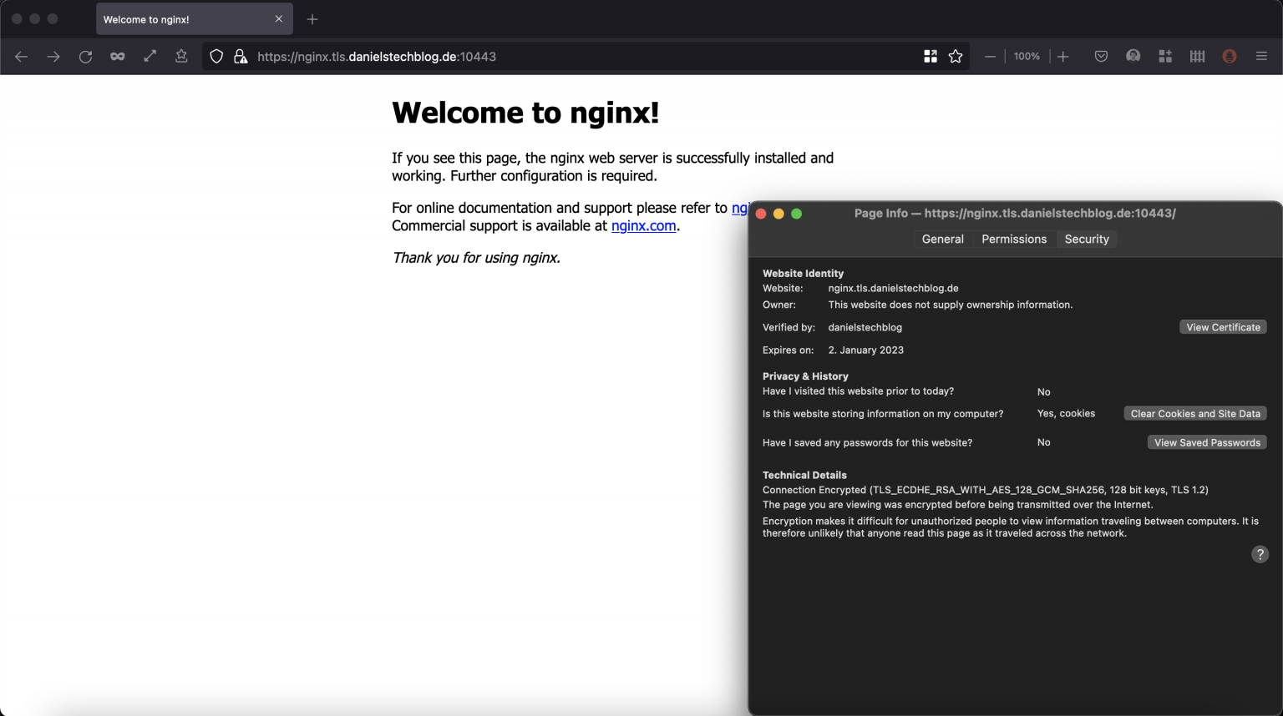The image size is (1283, 716).
Task: Click the padlock connection security icon
Action: [x=241, y=56]
